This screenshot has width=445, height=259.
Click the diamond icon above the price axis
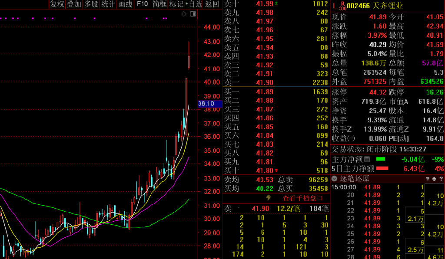[x=184, y=14]
